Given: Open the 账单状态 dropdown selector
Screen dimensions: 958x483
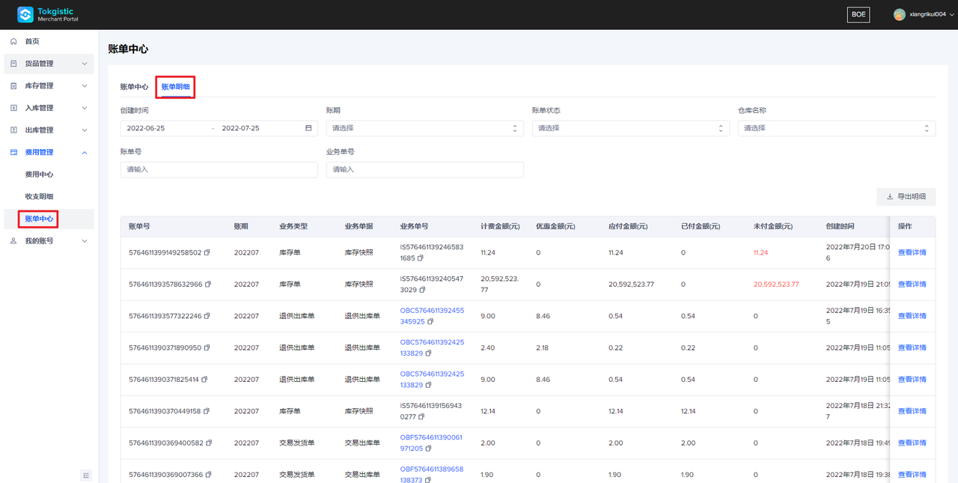Looking at the screenshot, I should [x=630, y=128].
